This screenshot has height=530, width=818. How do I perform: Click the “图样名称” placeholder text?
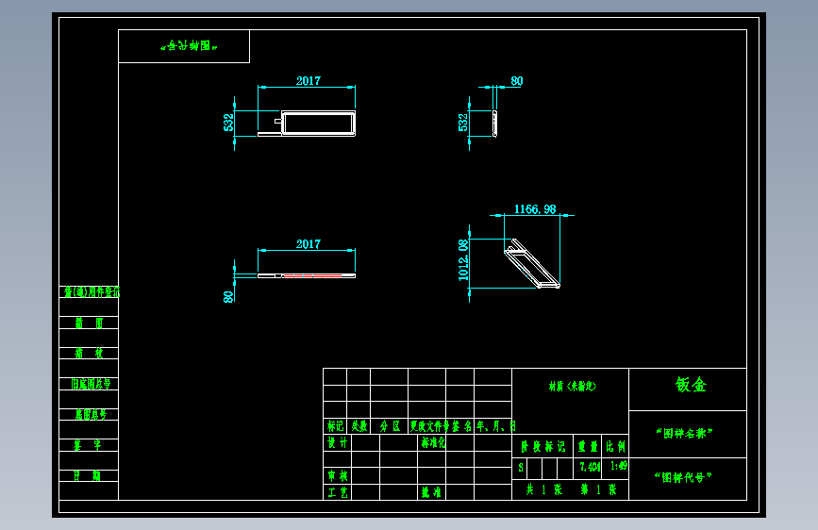pos(684,434)
